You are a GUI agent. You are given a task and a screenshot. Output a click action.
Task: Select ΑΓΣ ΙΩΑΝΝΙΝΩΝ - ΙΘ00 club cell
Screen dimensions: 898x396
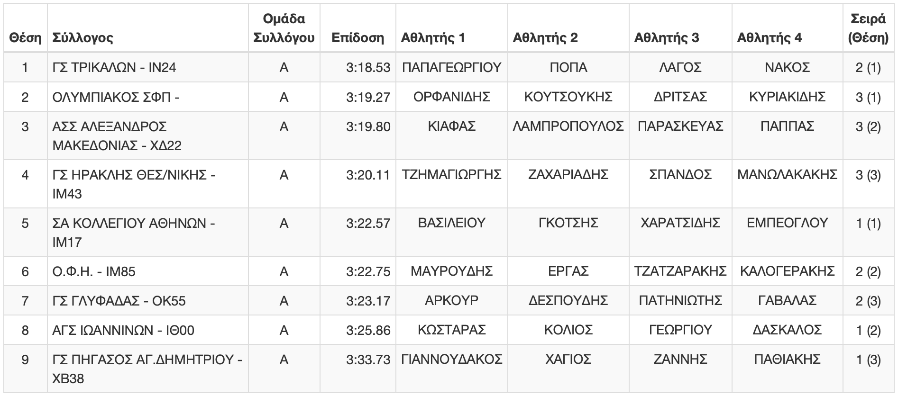click(147, 330)
